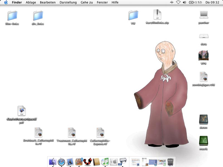Open Mail with eagle stamp icon
The height and width of the screenshot is (167, 223).
(70, 162)
